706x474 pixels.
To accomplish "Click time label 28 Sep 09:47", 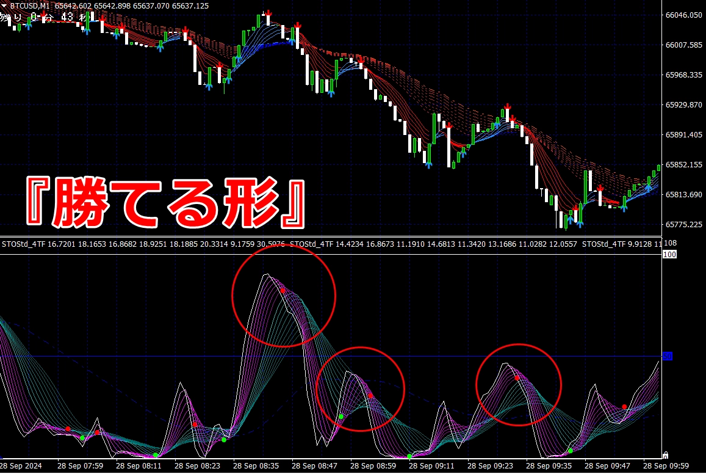I will tap(607, 466).
